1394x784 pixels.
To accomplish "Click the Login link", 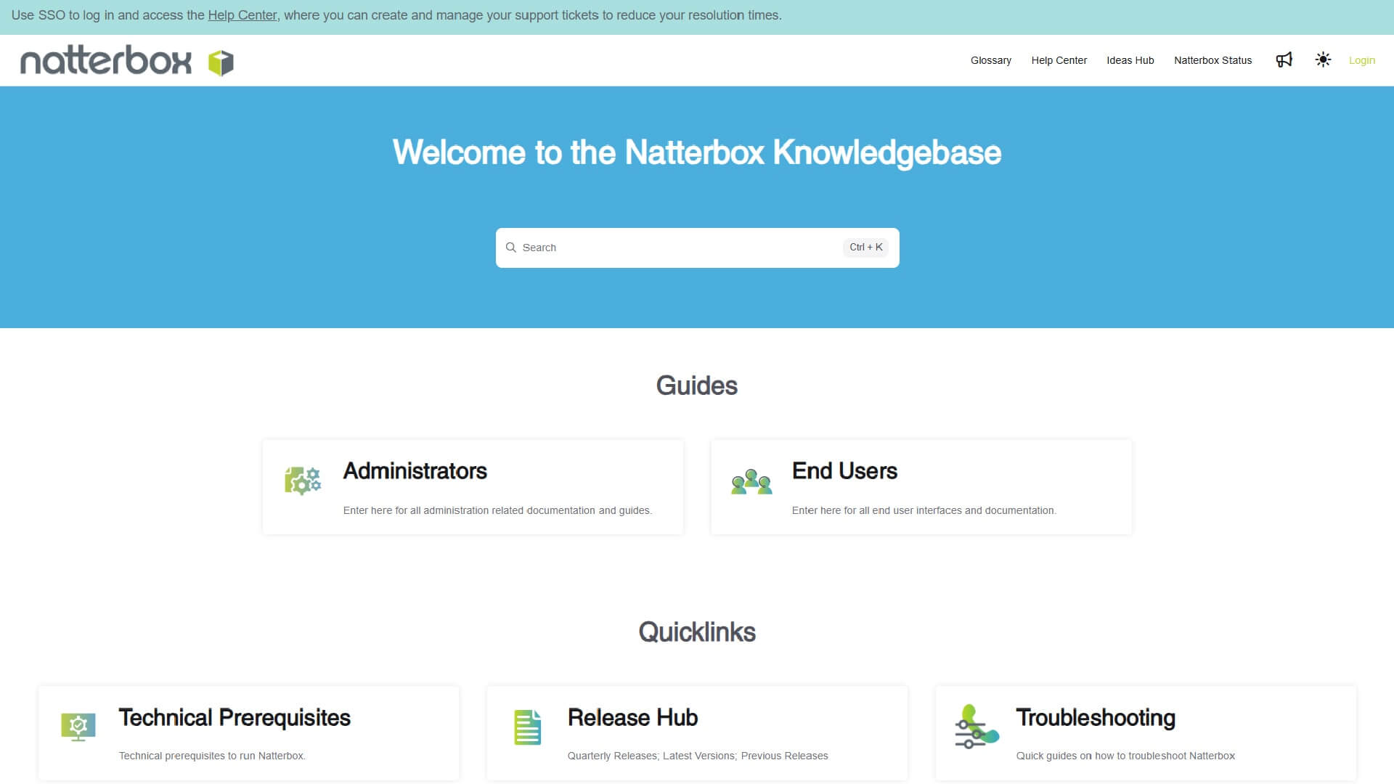I will (1362, 60).
